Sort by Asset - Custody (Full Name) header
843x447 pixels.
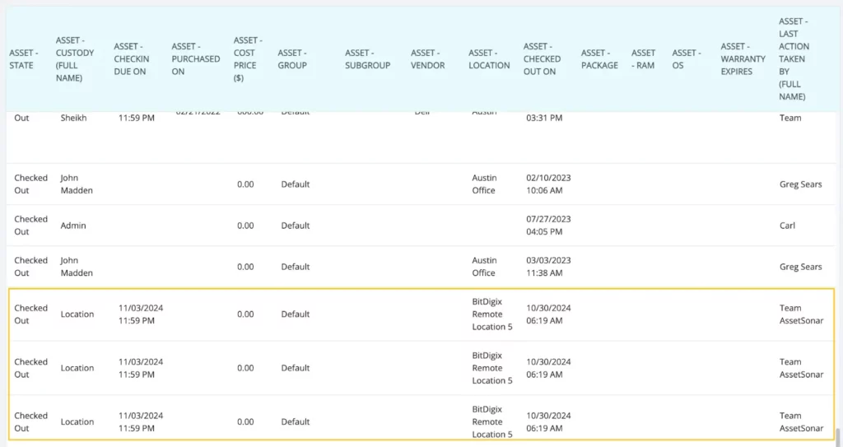click(74, 59)
